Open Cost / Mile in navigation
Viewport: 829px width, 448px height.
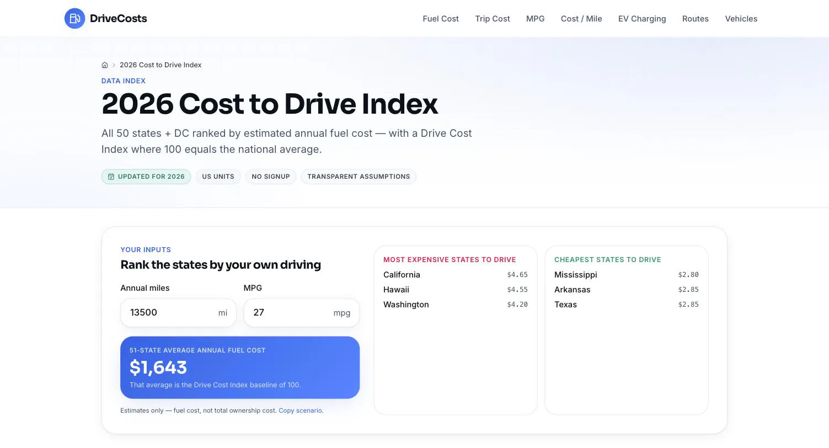581,18
